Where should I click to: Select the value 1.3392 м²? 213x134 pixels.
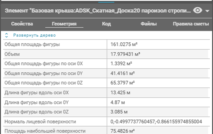[x=121, y=63]
